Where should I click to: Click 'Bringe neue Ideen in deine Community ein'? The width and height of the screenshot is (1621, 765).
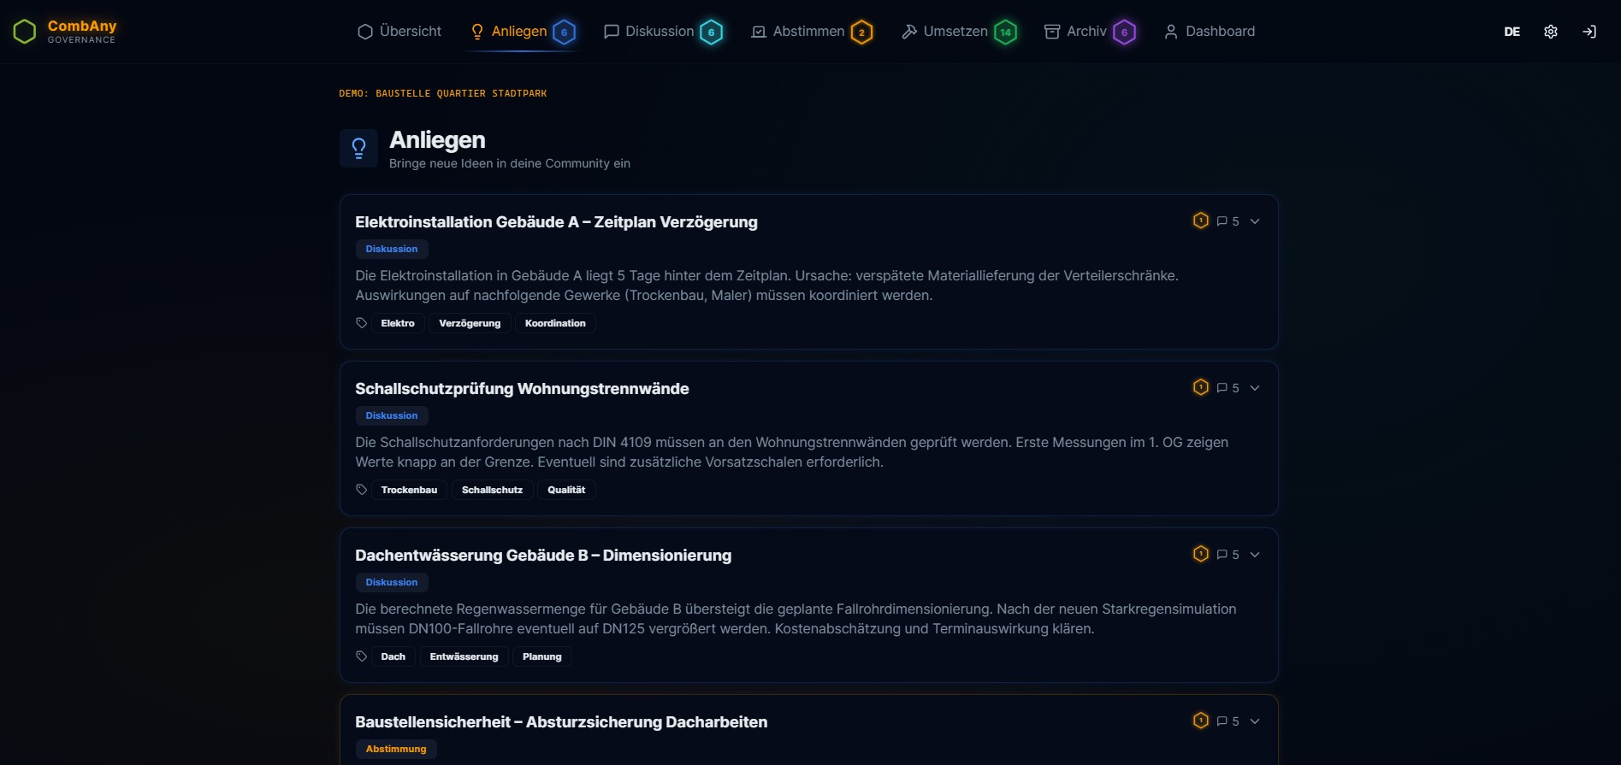coord(510,163)
